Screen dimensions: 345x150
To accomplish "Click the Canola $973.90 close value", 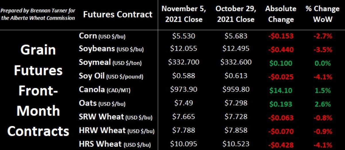I will 184,89.
